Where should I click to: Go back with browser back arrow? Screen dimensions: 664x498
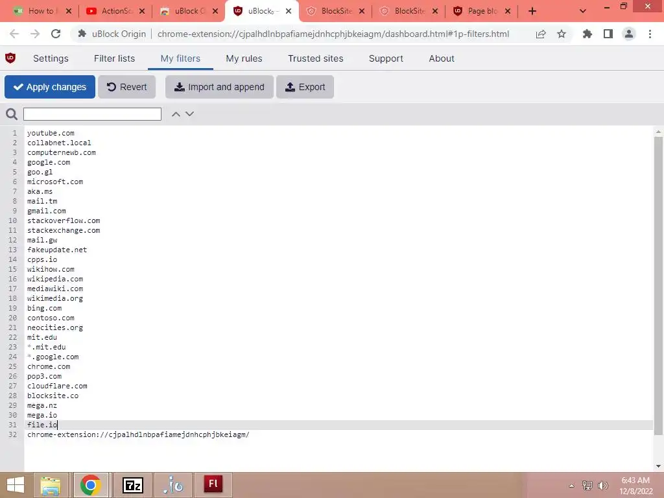14,34
